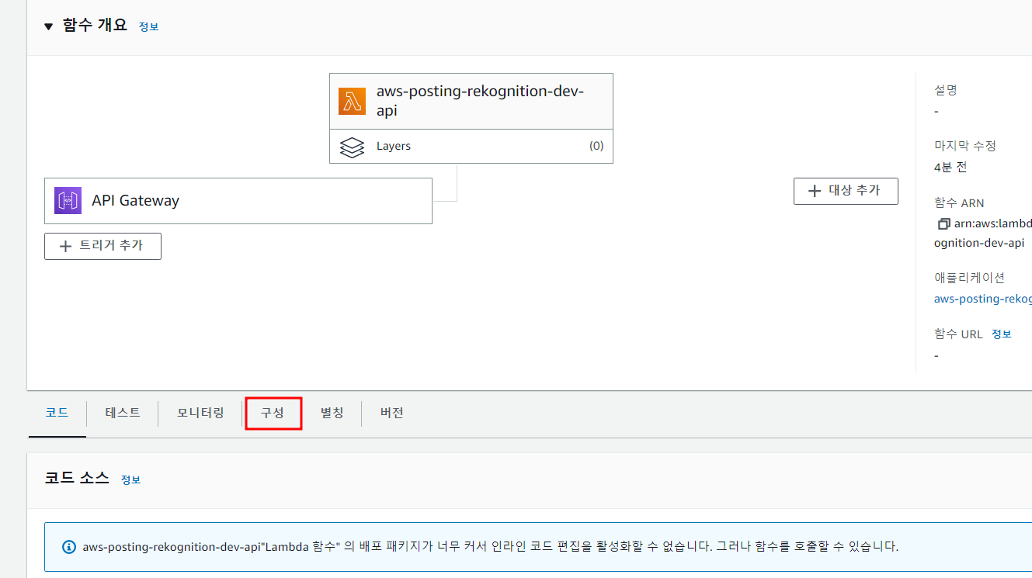Open 정보 link next to 코드 소스
Image resolution: width=1032 pixels, height=578 pixels.
[130, 480]
